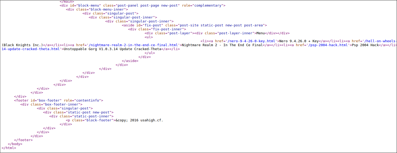The image size is (397, 153).
Task: Click the word 'Menu' in the post-layer div
Action: click(x=260, y=33)
